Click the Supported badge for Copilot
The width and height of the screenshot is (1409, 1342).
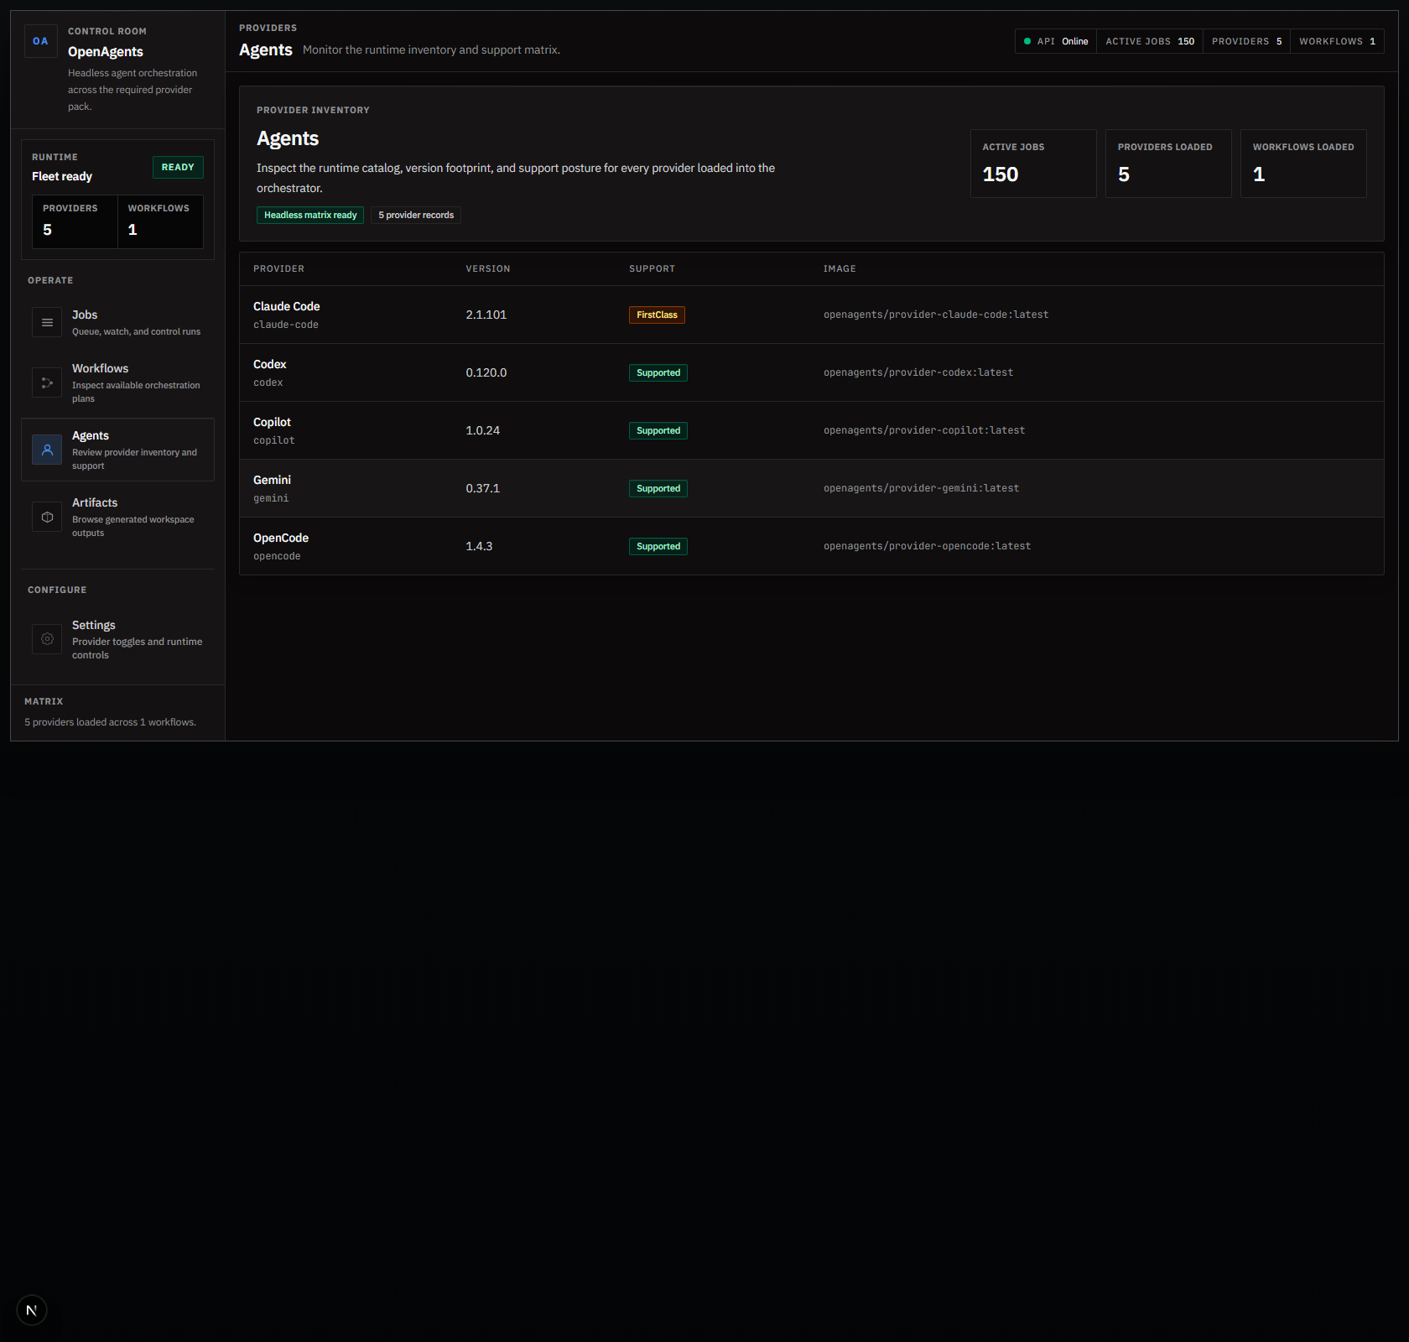(658, 430)
